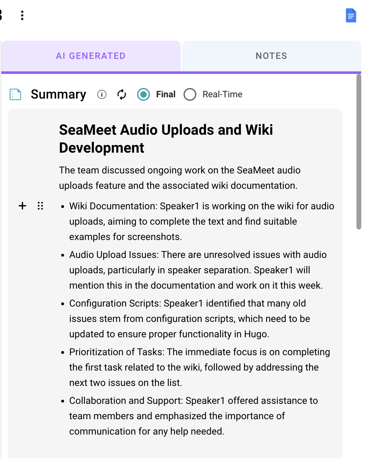
Task: Click the Wiki Documentation bullet point
Action: click(x=202, y=221)
